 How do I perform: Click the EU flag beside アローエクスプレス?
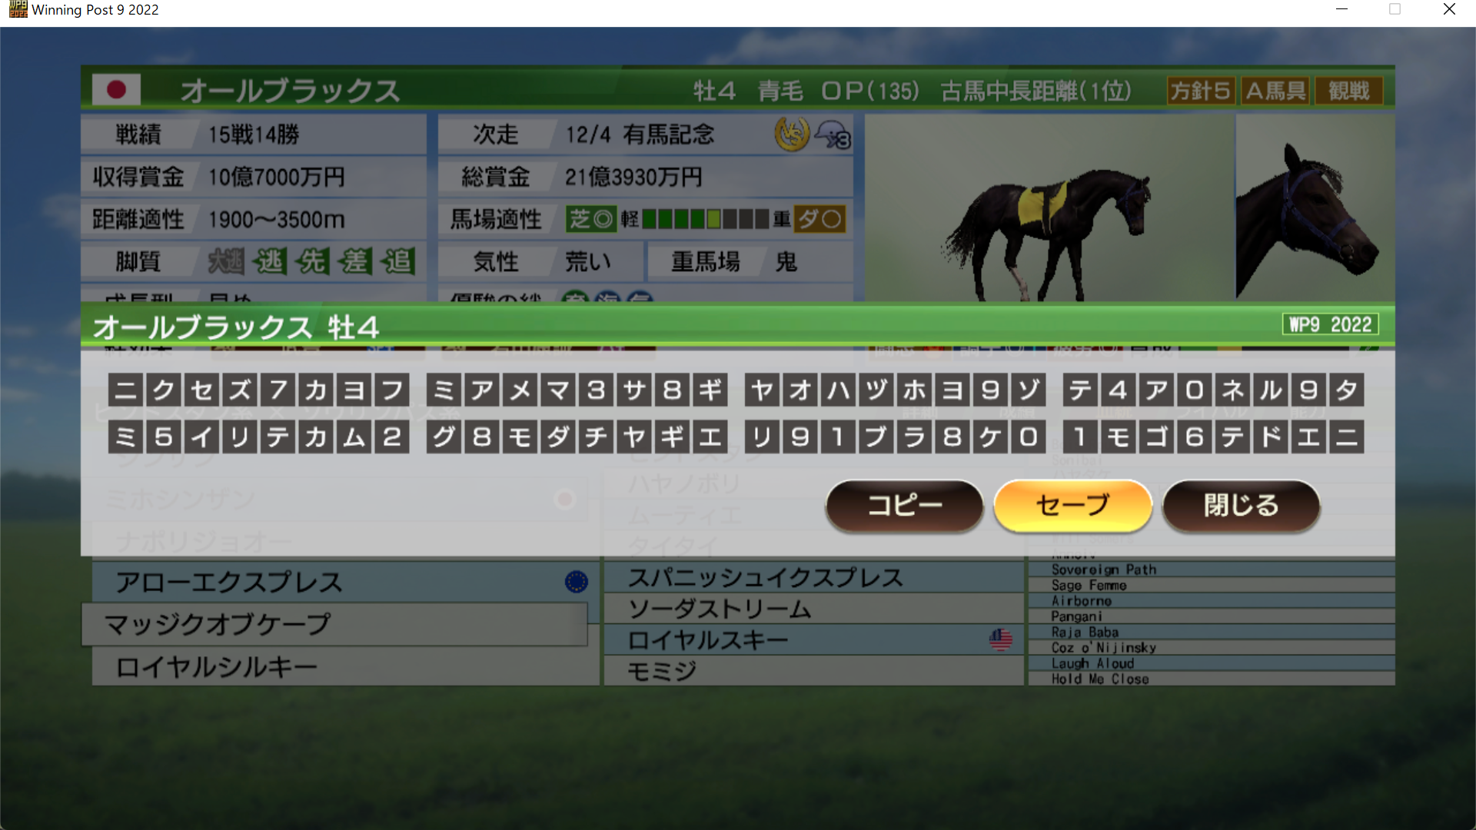coord(576,582)
